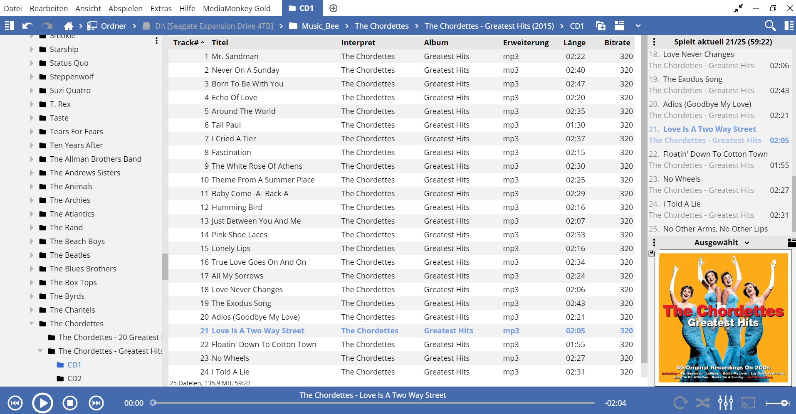Viewport: 796px width, 414px height.
Task: Open the Ansicht menu
Action: pyautogui.click(x=88, y=8)
